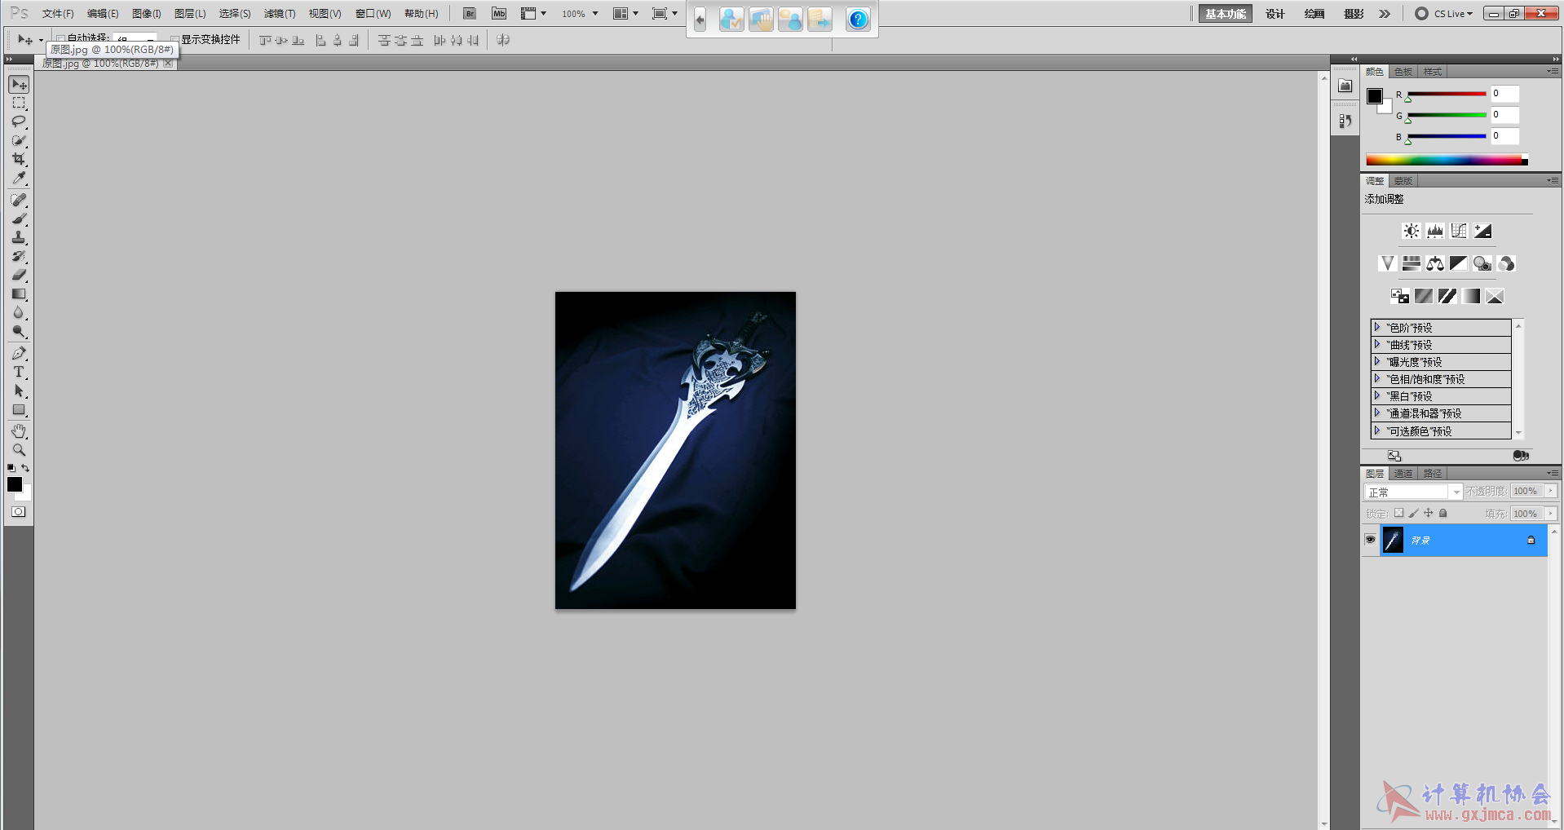Open the 文件(F) menu

(58, 14)
